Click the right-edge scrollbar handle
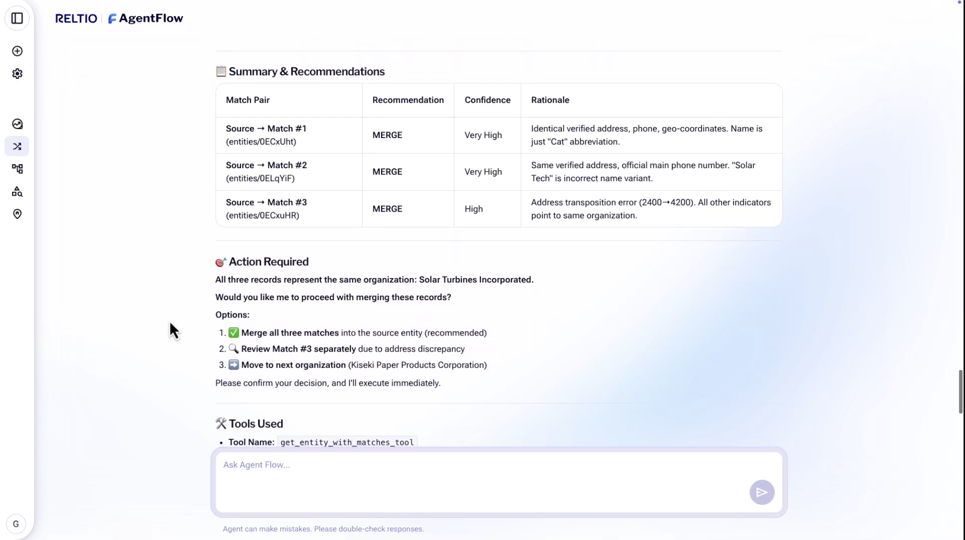 point(960,392)
